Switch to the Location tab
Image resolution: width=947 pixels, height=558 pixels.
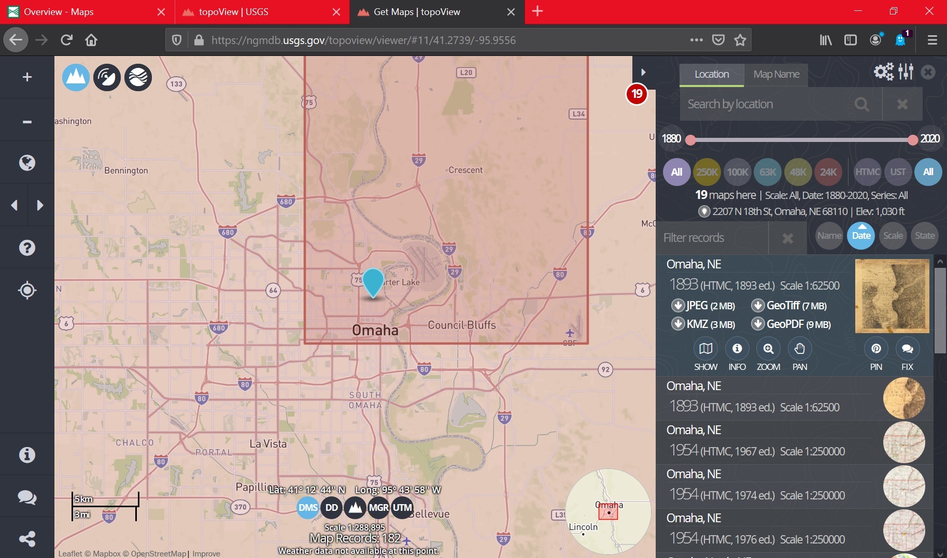click(x=712, y=75)
